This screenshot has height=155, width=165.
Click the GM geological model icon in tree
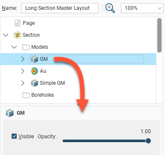coord(35,59)
